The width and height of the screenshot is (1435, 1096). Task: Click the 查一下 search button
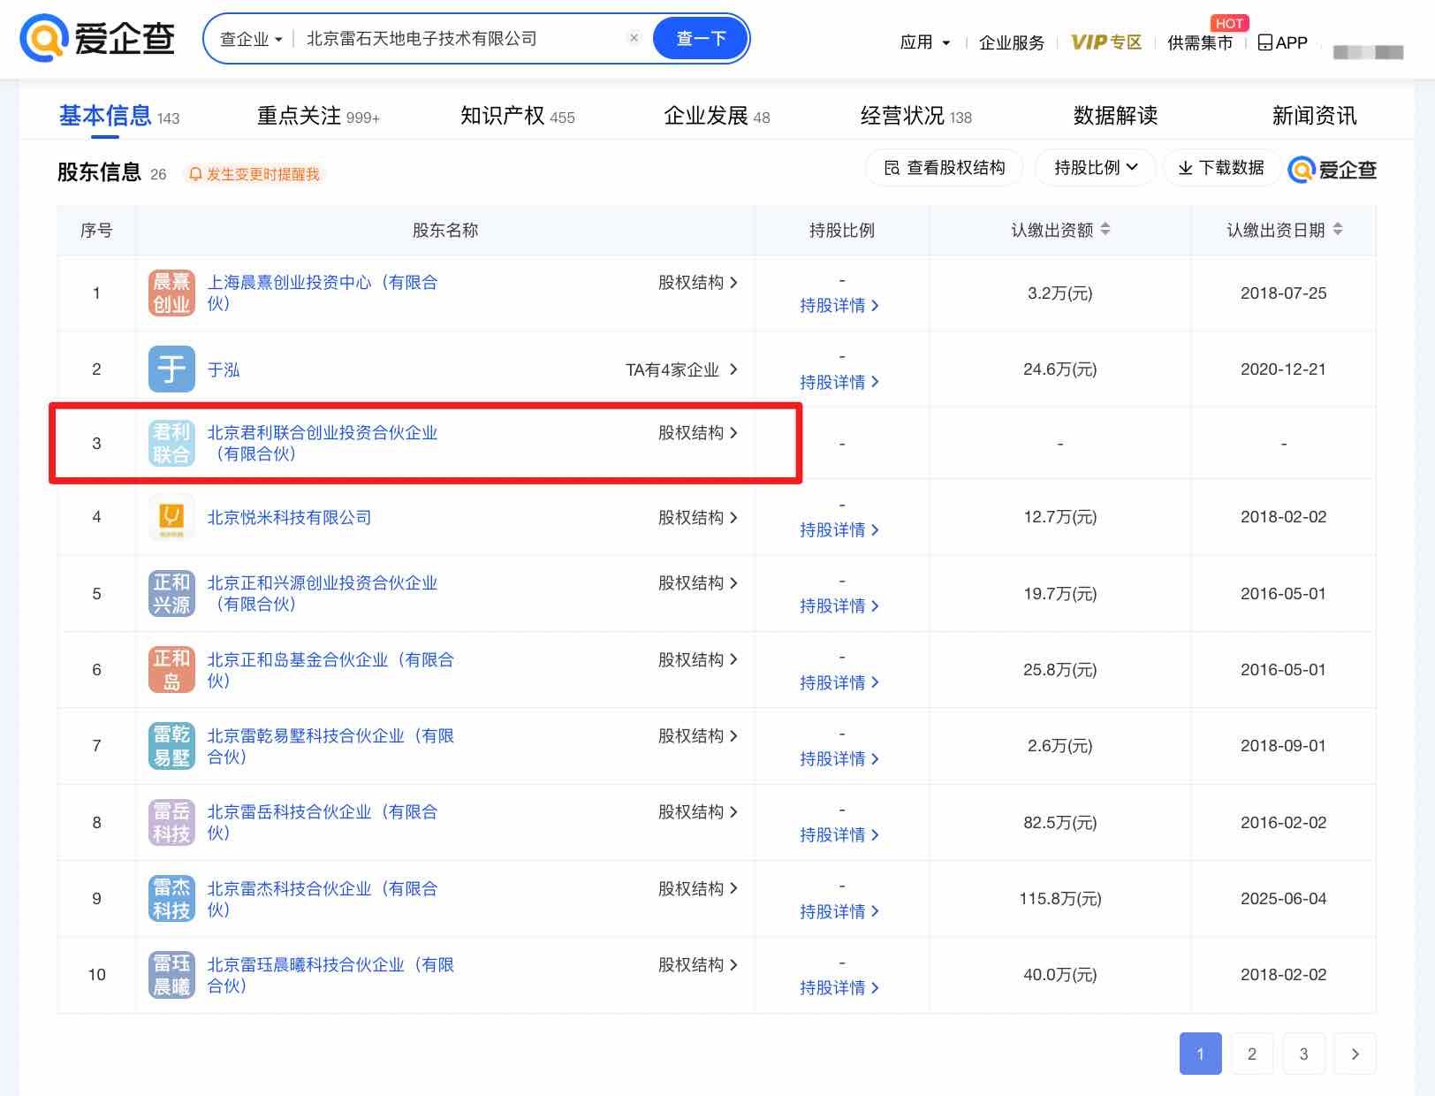click(701, 39)
